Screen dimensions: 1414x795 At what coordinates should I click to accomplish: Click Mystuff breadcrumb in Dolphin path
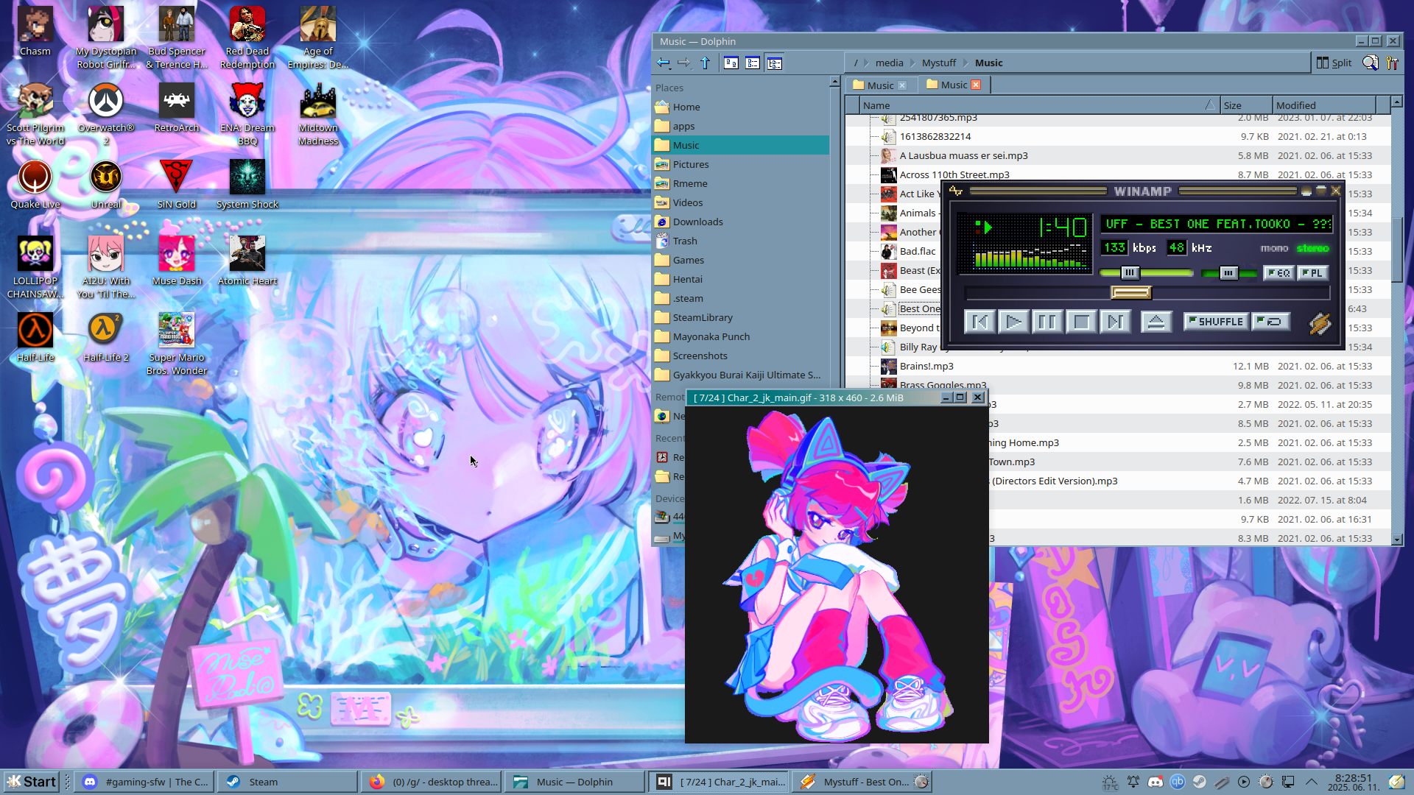click(x=939, y=63)
